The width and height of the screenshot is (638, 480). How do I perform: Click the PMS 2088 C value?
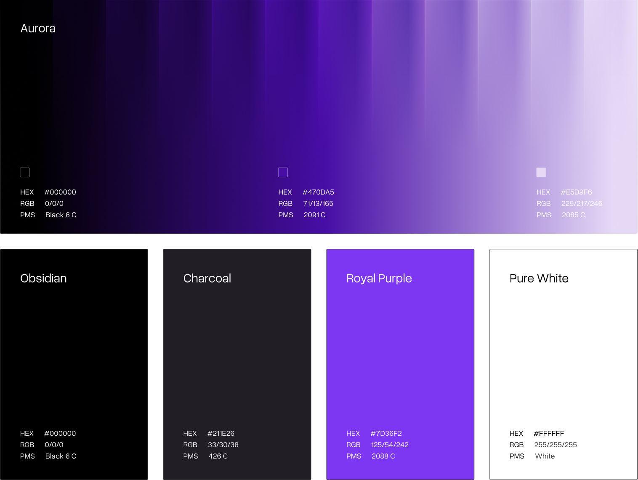383,456
